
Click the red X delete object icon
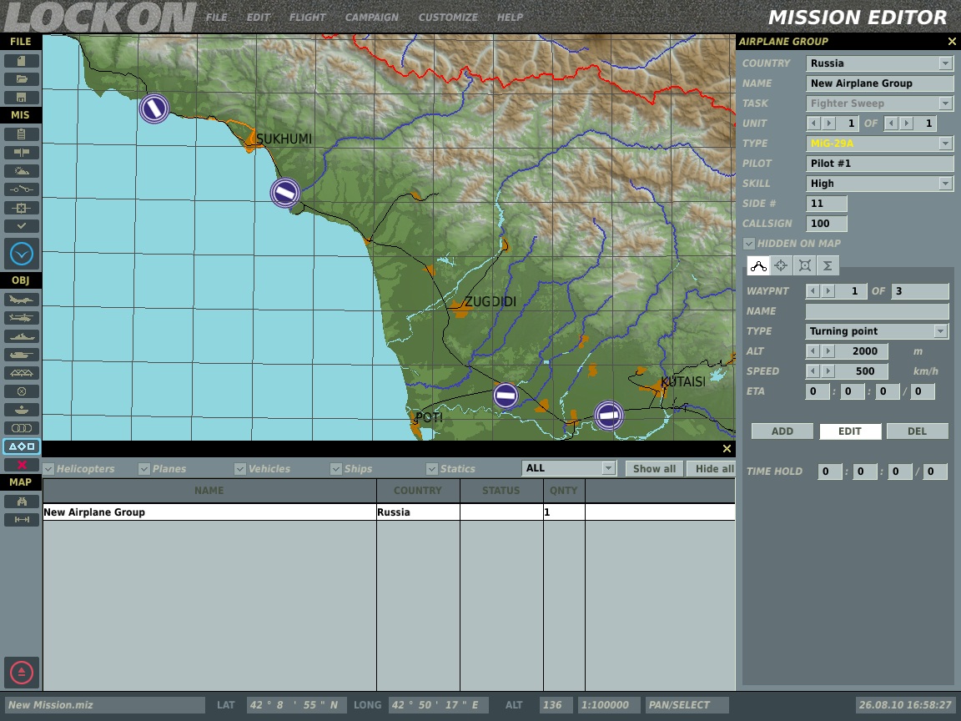pos(22,465)
